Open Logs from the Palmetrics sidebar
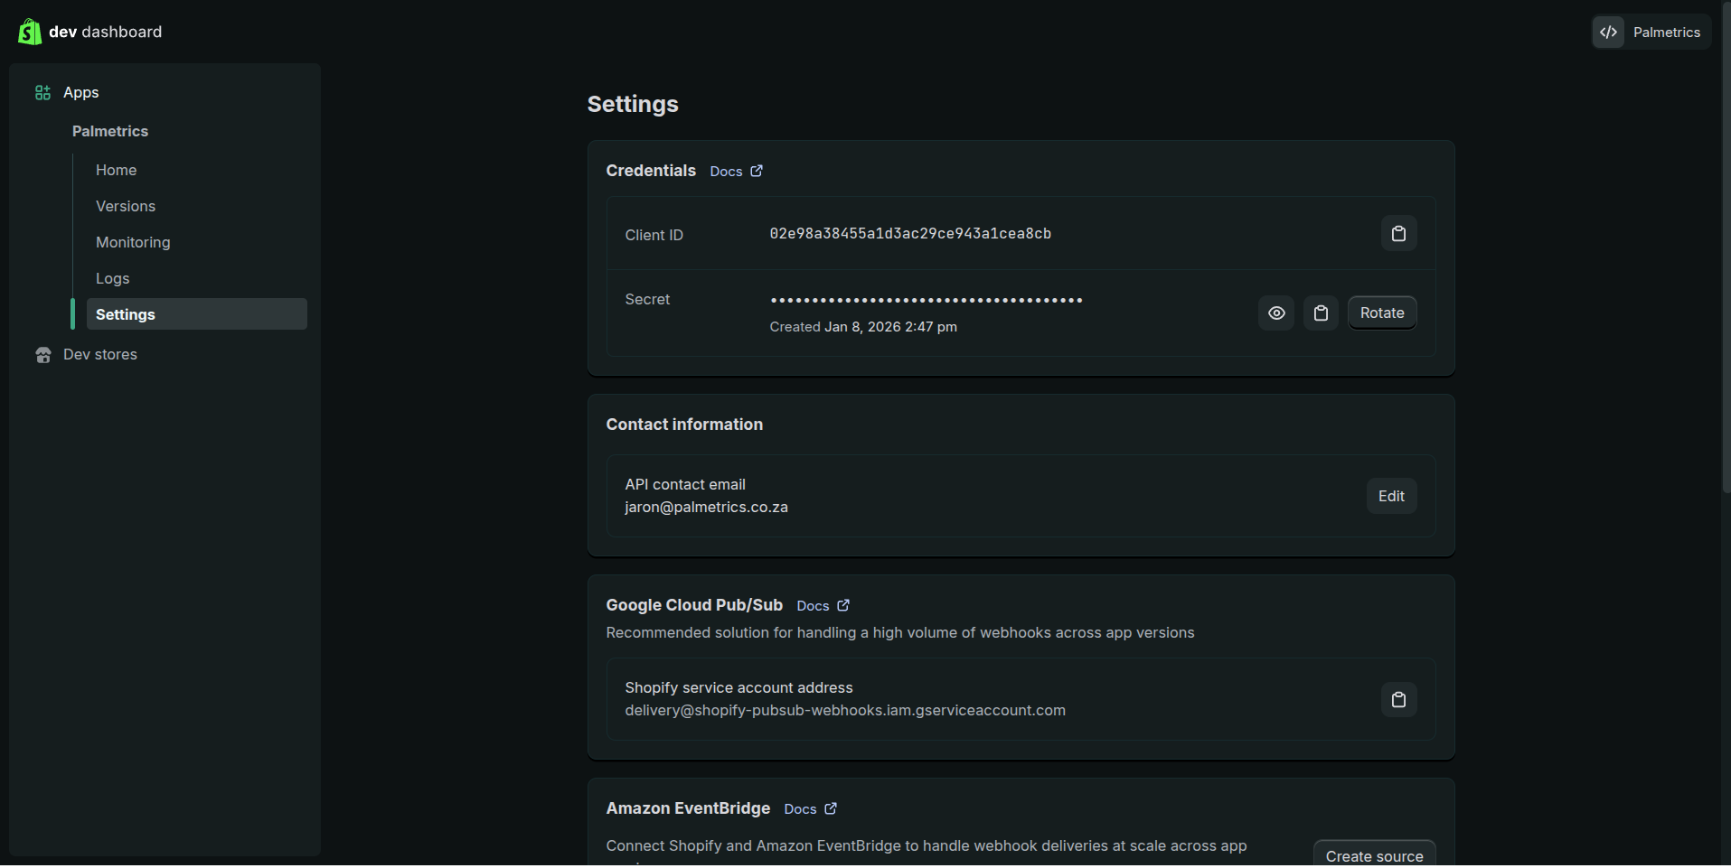 (111, 278)
